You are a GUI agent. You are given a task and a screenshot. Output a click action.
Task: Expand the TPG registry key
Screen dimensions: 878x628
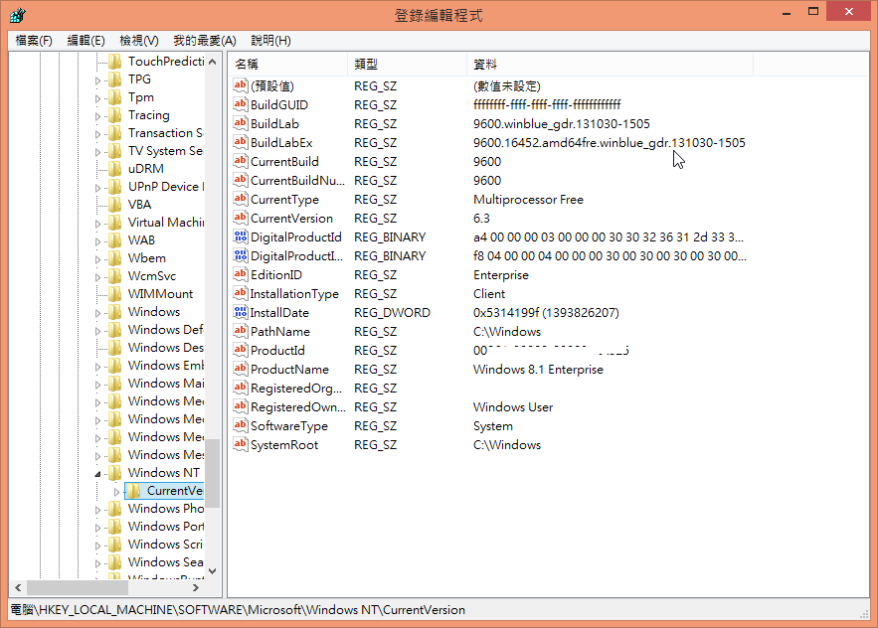(x=98, y=79)
